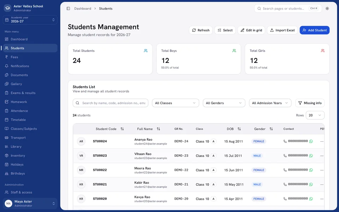Go to Dashboard via the breadcrumb
339x212 pixels.
pyautogui.click(x=83, y=8)
